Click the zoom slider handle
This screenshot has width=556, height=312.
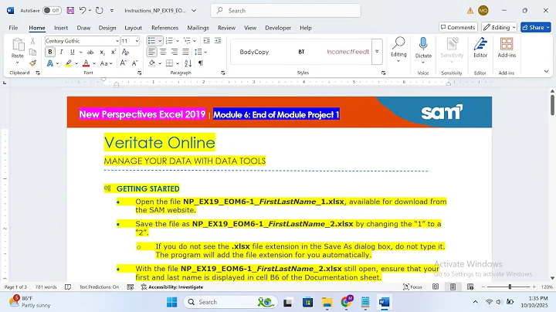(x=510, y=287)
